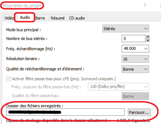The image size is (161, 124).
Task: Click the Nombre de bus stéréo number field
Action: pos(133,39)
